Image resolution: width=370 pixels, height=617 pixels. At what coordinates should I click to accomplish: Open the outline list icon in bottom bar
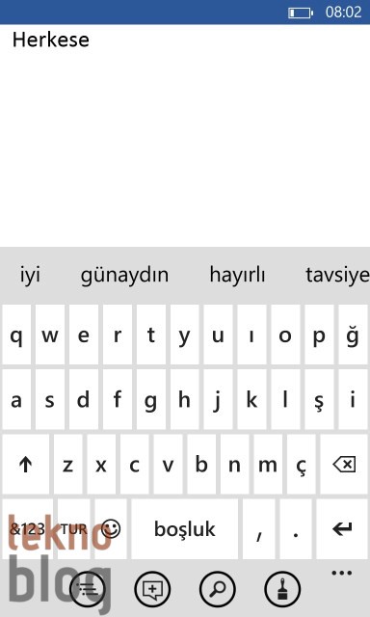(x=88, y=589)
